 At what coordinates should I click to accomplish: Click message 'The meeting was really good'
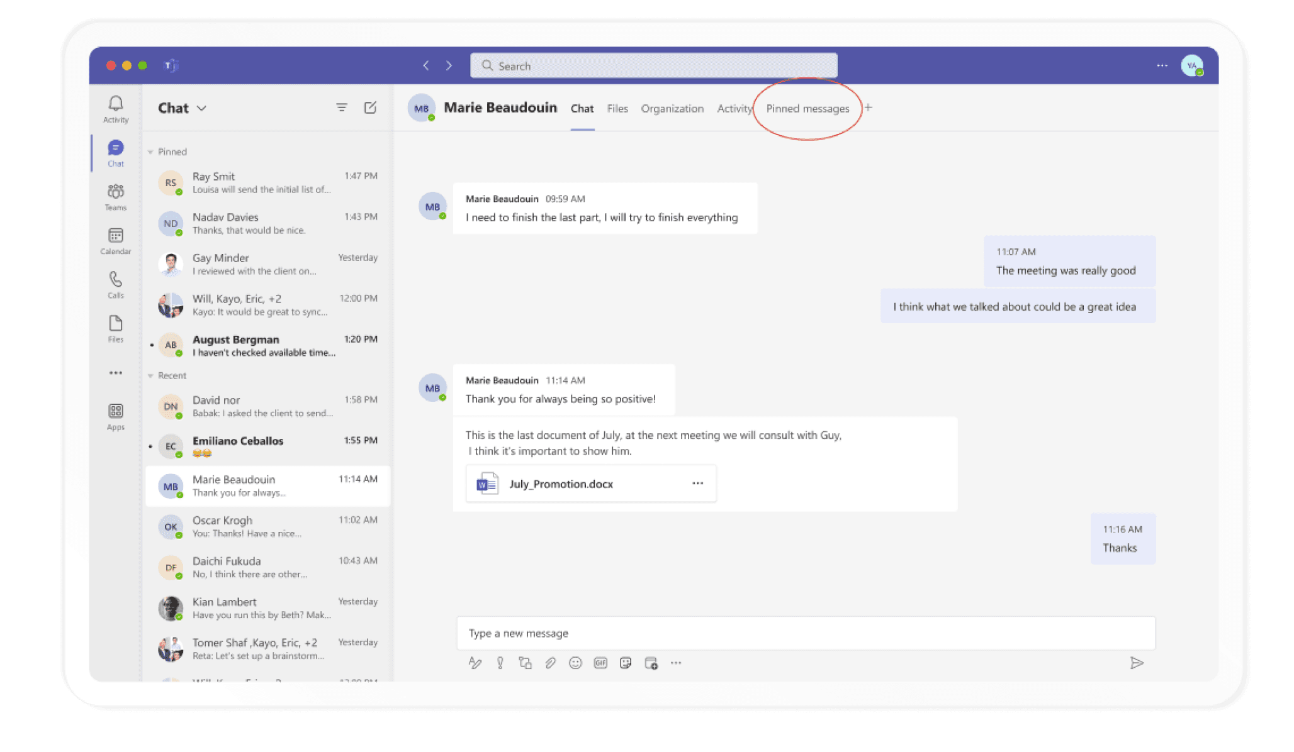1069,262
